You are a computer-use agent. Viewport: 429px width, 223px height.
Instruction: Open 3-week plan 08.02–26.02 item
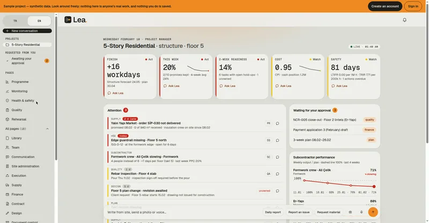[335, 140]
